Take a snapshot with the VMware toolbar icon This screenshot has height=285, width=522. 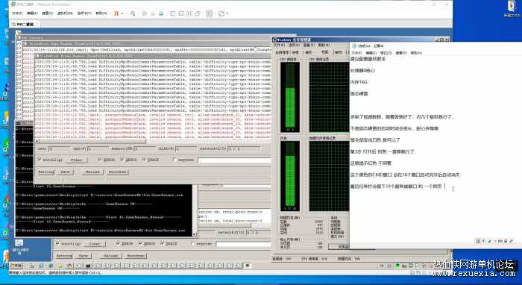click(144, 13)
